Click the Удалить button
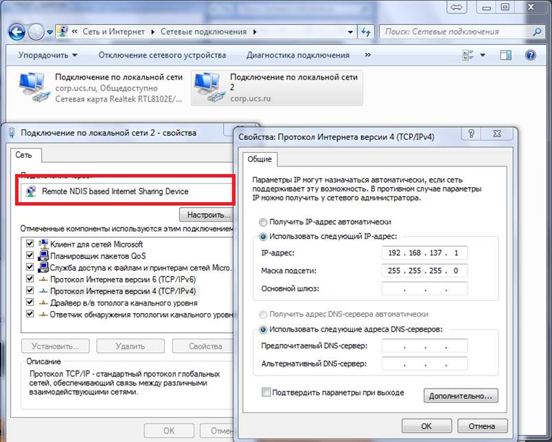This screenshot has width=552, height=442. 130,346
